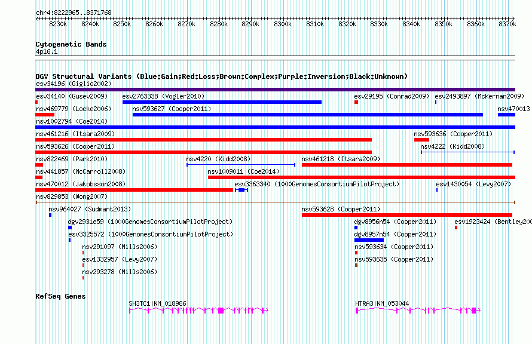532x344 pixels.
Task: Click the RefSeq Genes track title
Action: pos(60,296)
